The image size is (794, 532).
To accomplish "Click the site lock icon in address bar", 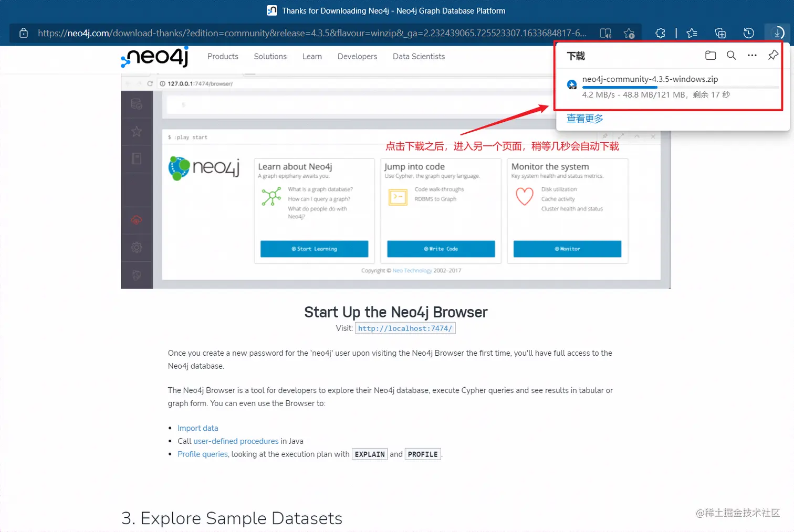I will point(24,33).
